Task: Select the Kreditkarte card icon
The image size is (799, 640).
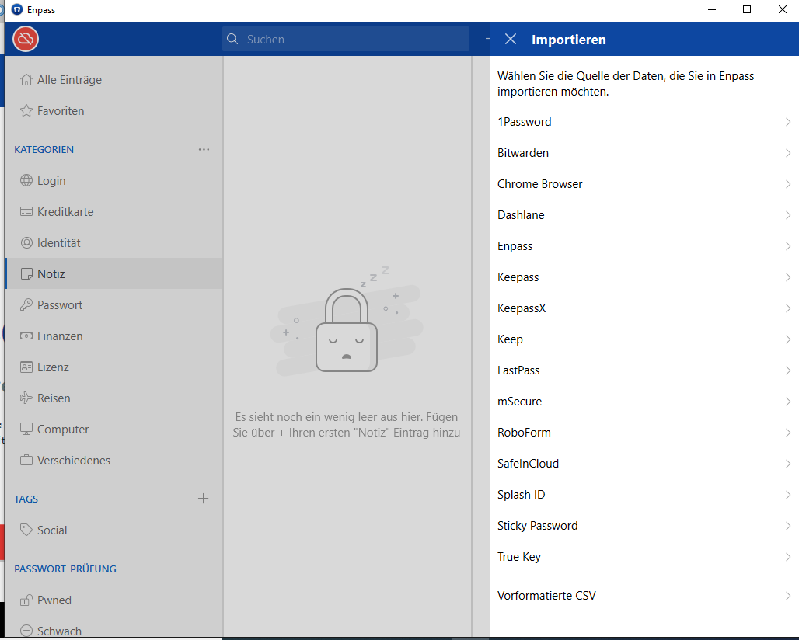Action: (x=26, y=212)
